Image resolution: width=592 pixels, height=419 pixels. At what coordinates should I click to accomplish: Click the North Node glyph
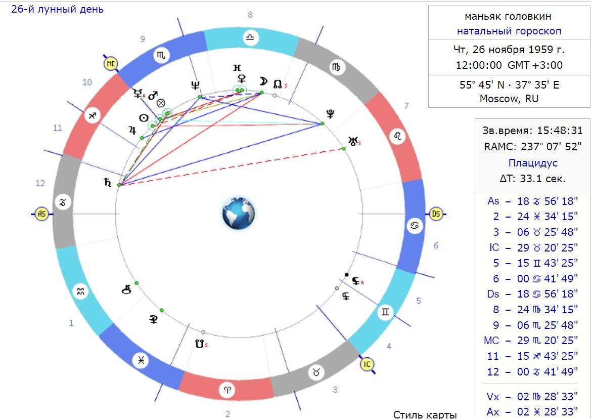278,83
